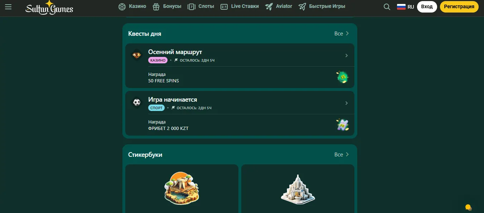The image size is (484, 213).
Task: Go to the Бонусы section
Action: tap(167, 6)
